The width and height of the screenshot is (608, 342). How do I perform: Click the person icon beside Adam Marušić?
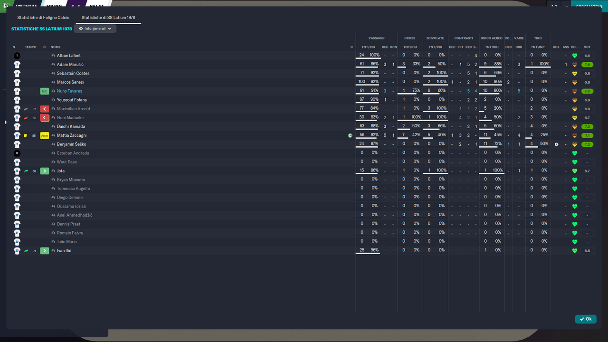coord(53,65)
